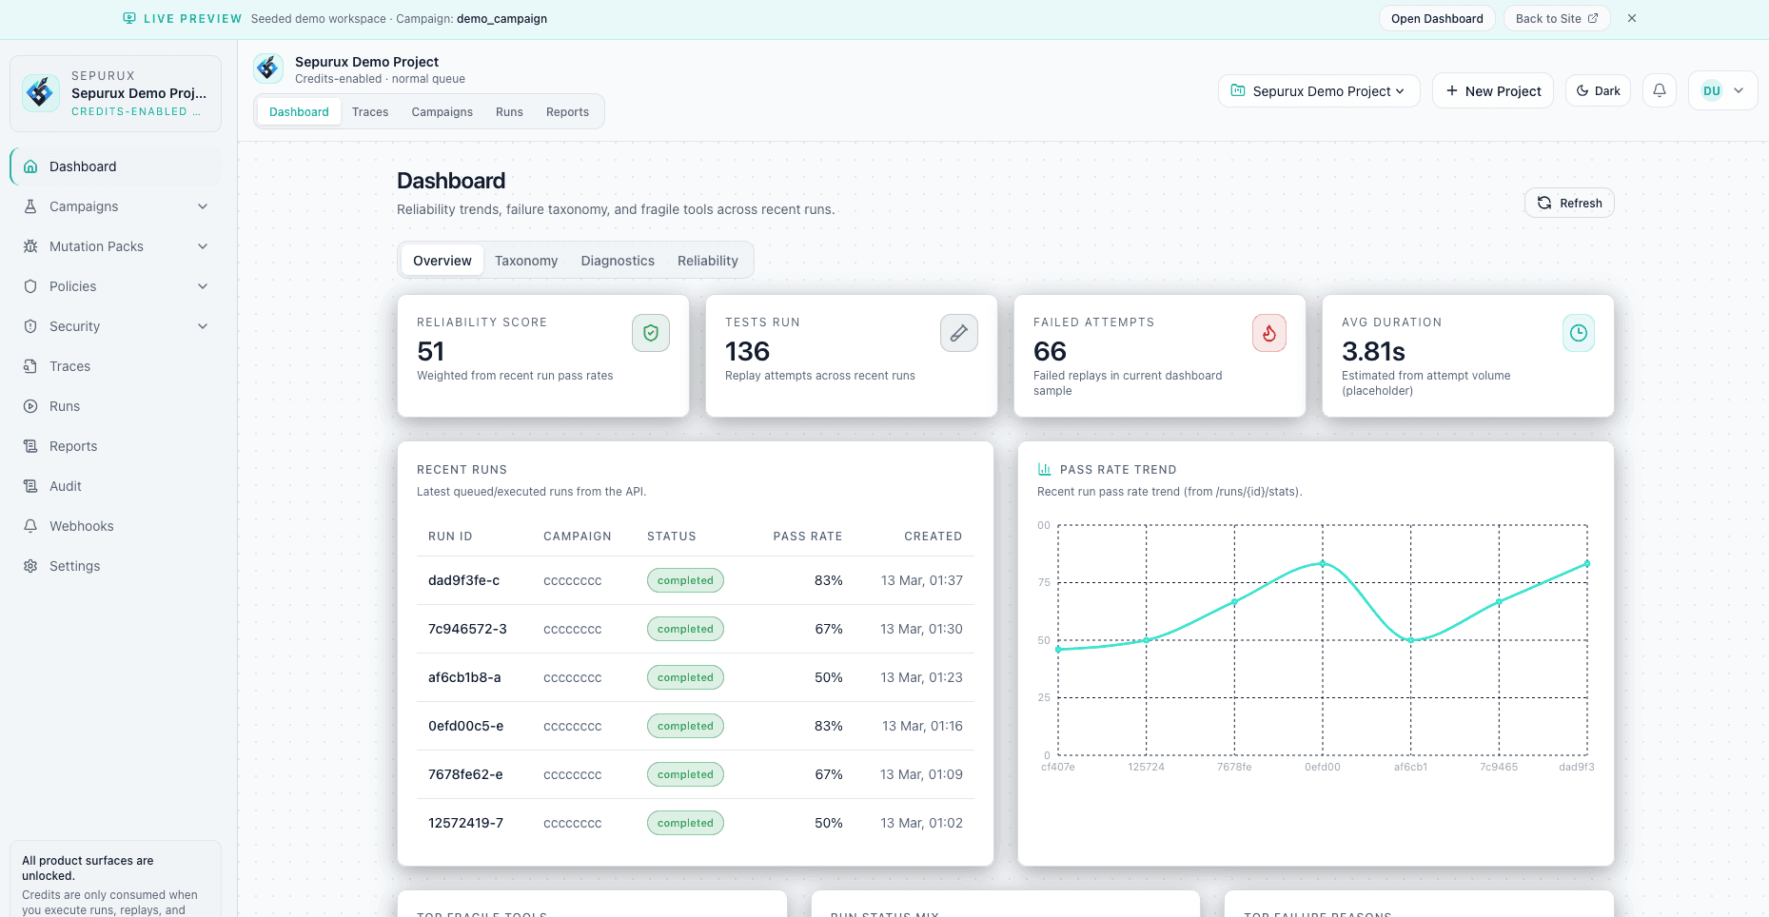Viewport: 1769px width, 917px height.
Task: Click the Avg Duration clock icon
Action: pyautogui.click(x=1579, y=333)
